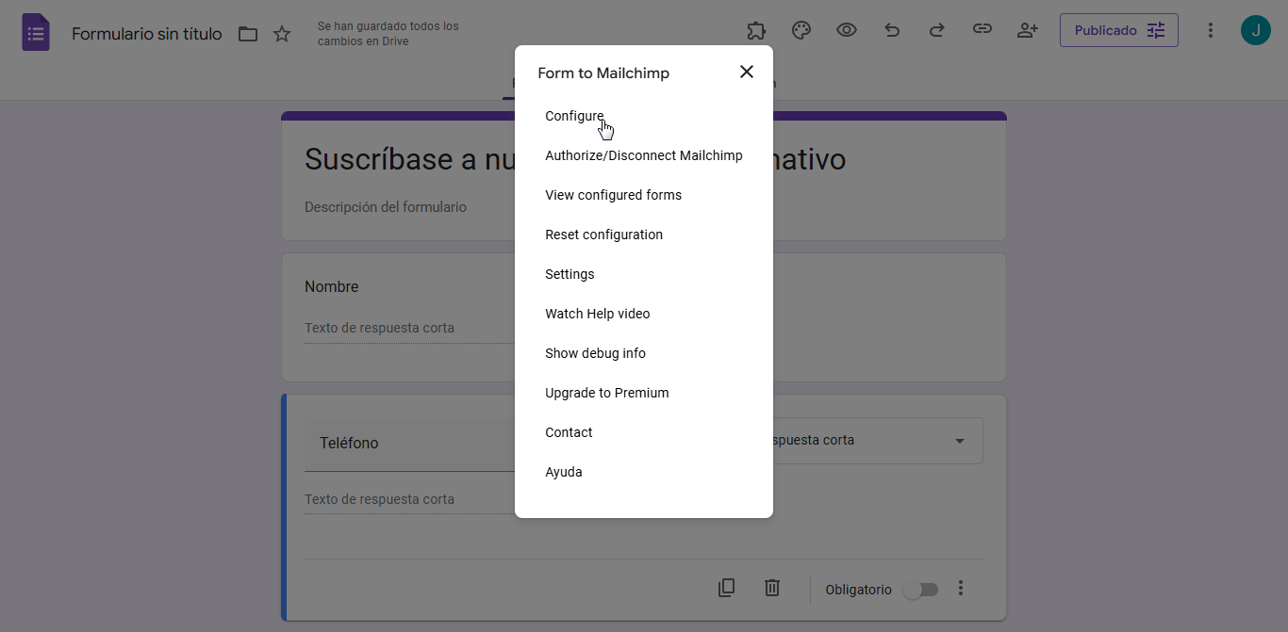Open question more options menu

coord(961,589)
